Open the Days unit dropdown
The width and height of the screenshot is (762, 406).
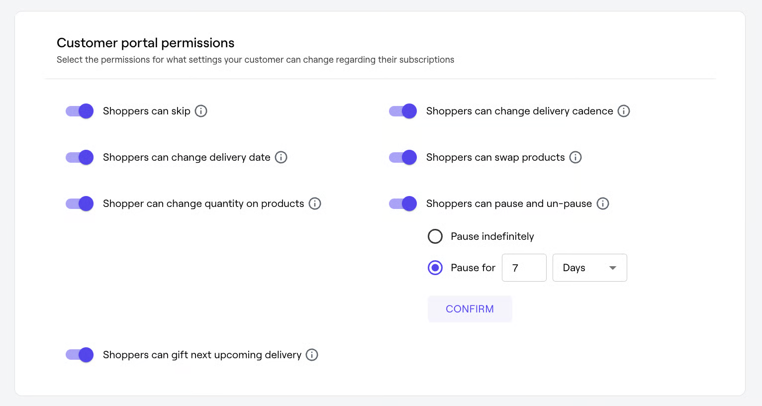pos(589,268)
